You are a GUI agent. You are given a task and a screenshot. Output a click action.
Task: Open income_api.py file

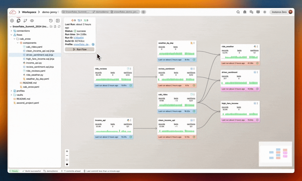[x=34, y=63]
